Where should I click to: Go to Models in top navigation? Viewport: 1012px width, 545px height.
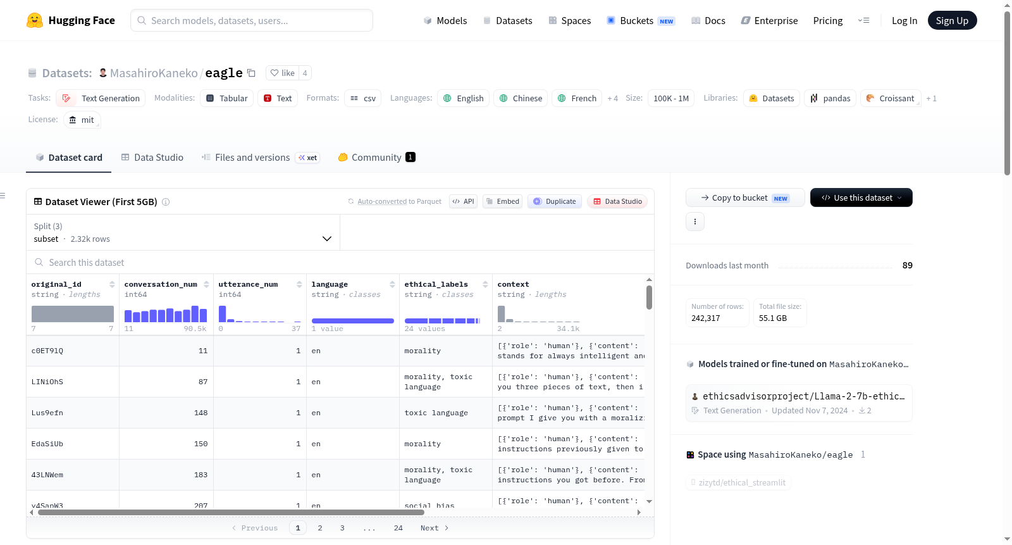click(x=445, y=20)
